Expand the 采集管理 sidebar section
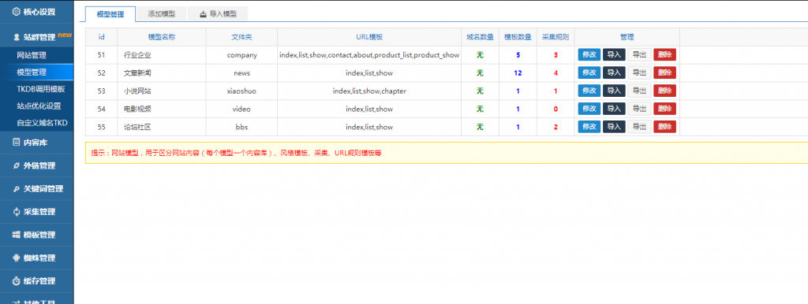 [x=36, y=211]
